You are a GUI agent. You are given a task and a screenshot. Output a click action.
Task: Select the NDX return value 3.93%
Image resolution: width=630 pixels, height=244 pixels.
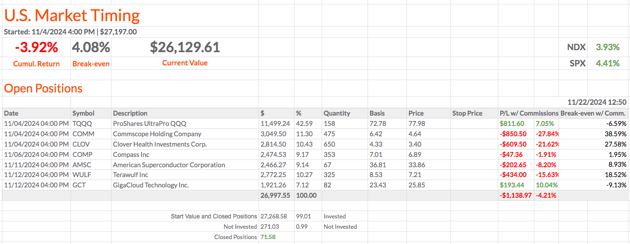click(x=607, y=47)
